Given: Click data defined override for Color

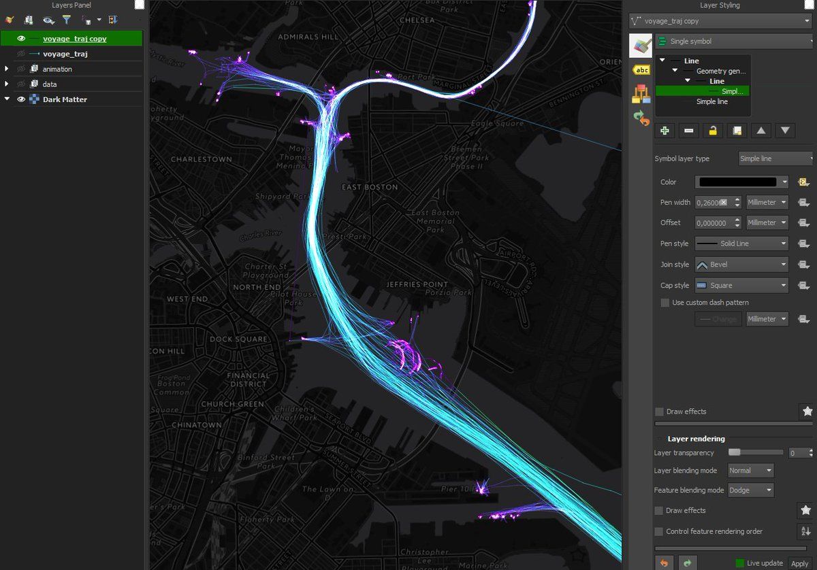Looking at the screenshot, I should tap(804, 182).
